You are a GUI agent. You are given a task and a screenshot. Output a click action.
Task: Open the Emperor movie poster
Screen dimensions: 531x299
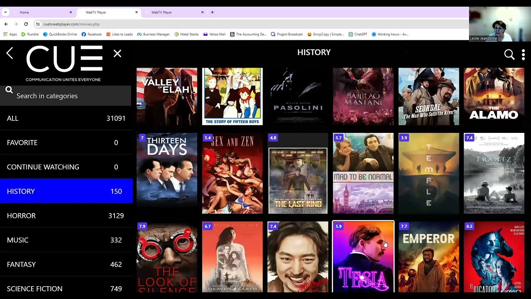point(429,257)
